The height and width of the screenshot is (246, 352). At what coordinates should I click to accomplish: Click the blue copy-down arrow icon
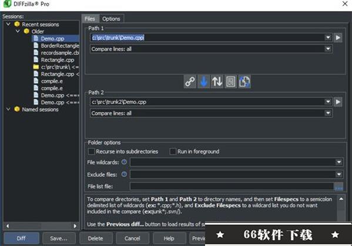[203, 82]
